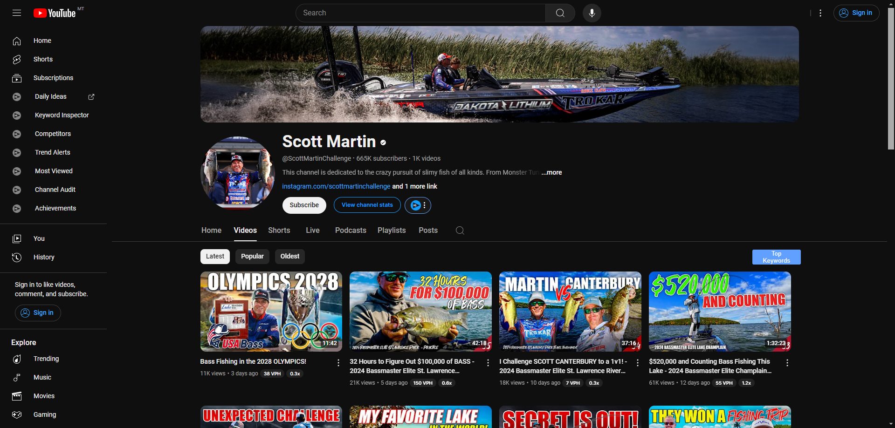Open the vidIQ channel options dropdown

click(x=418, y=205)
